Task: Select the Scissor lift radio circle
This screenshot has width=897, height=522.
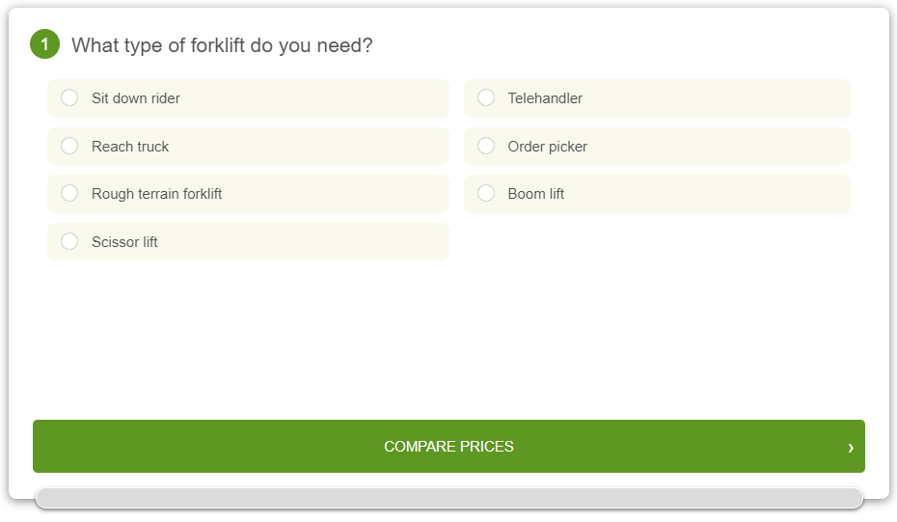Action: [x=69, y=241]
